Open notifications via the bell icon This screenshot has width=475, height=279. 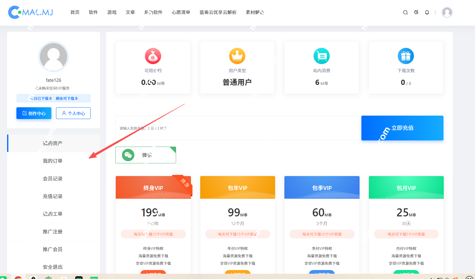[427, 12]
